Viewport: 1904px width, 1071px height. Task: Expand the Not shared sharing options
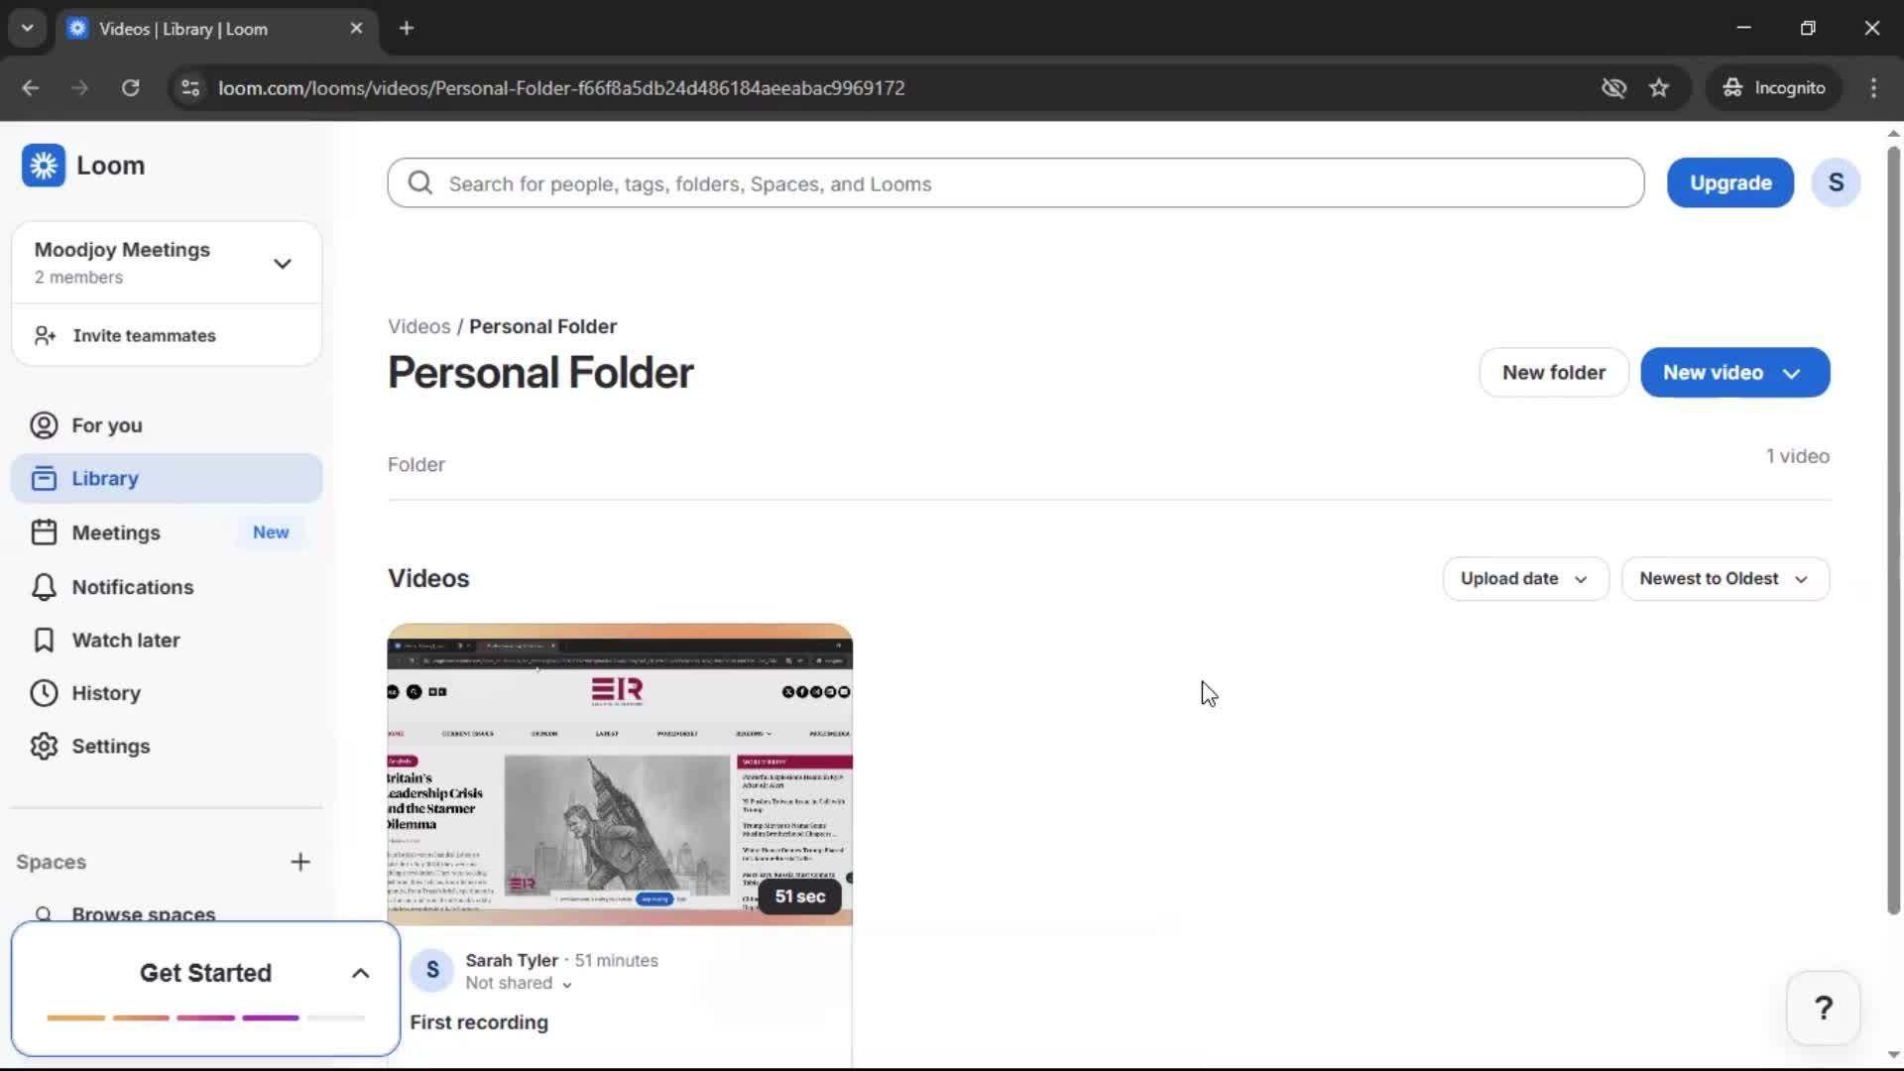tap(519, 984)
